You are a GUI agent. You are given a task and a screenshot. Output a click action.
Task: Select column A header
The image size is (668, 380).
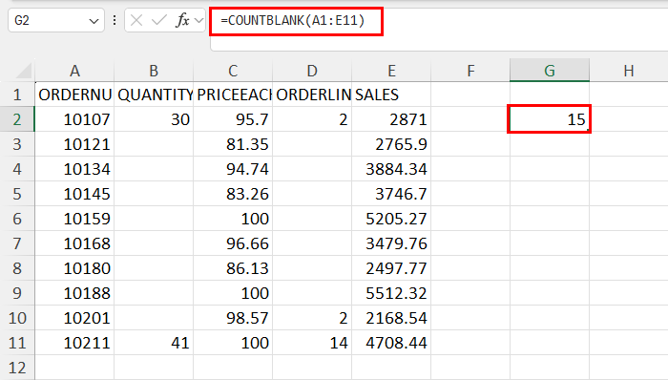coord(74,71)
